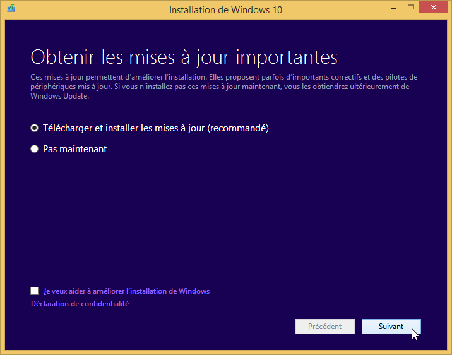
Task: Open the Déclaration de confidentialité link
Action: pos(80,304)
